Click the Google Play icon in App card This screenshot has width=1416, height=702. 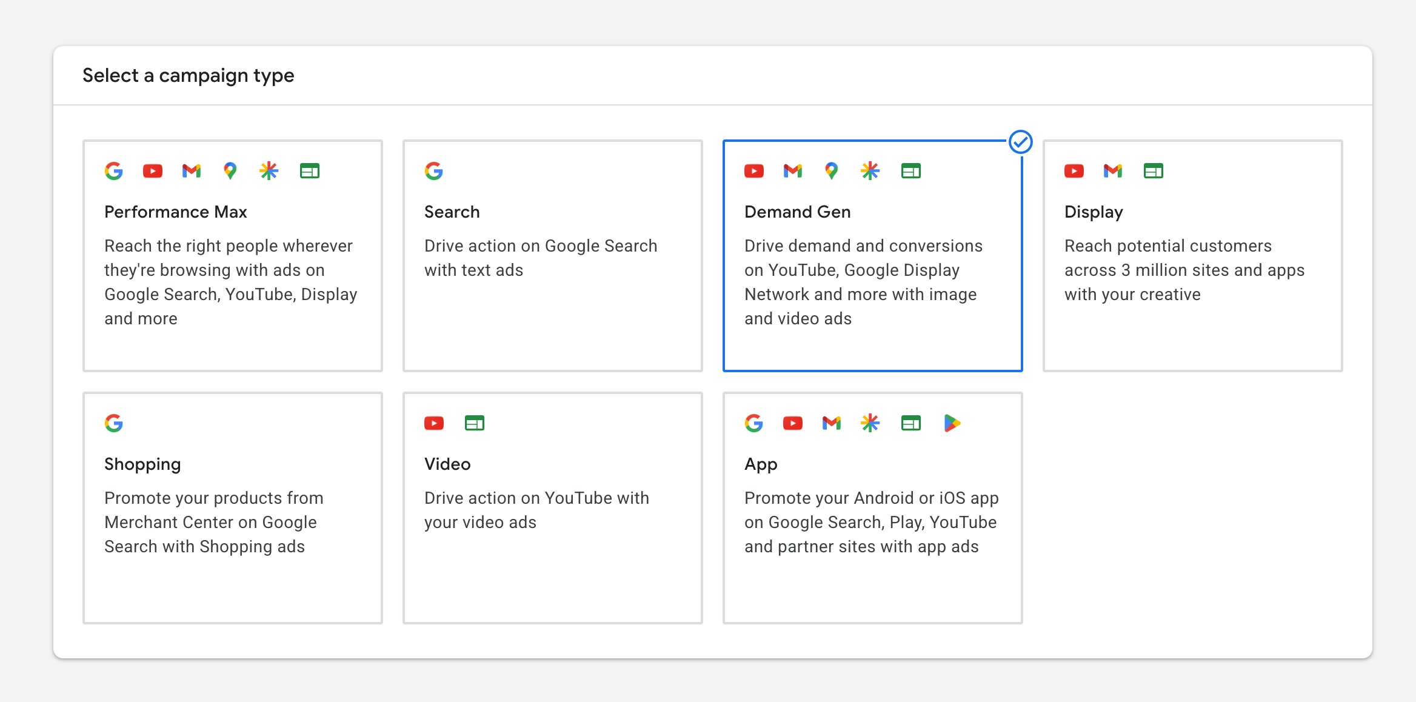coord(952,423)
